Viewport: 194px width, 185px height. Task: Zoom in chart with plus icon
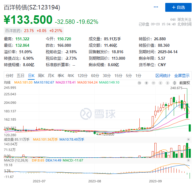(146, 83)
